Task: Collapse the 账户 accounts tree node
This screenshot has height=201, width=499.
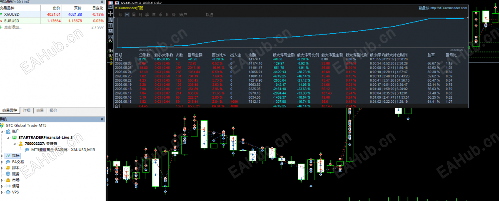Action: [x=2, y=132]
